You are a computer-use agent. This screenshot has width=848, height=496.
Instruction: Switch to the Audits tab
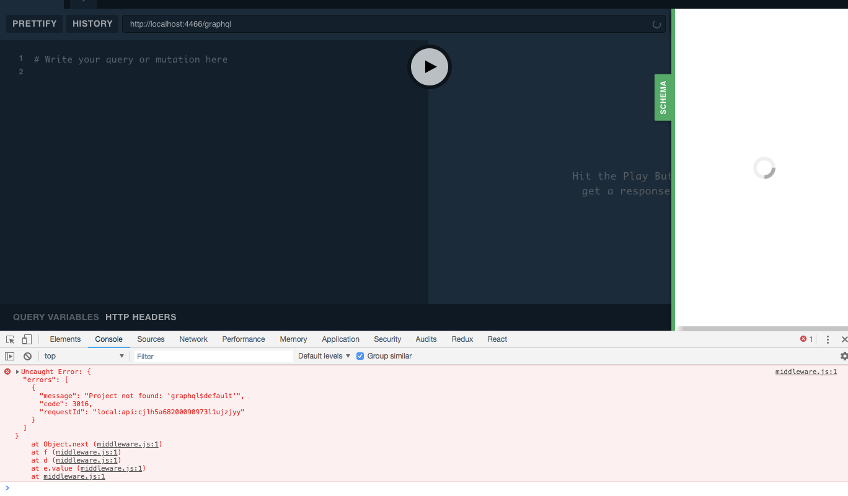[x=426, y=339]
